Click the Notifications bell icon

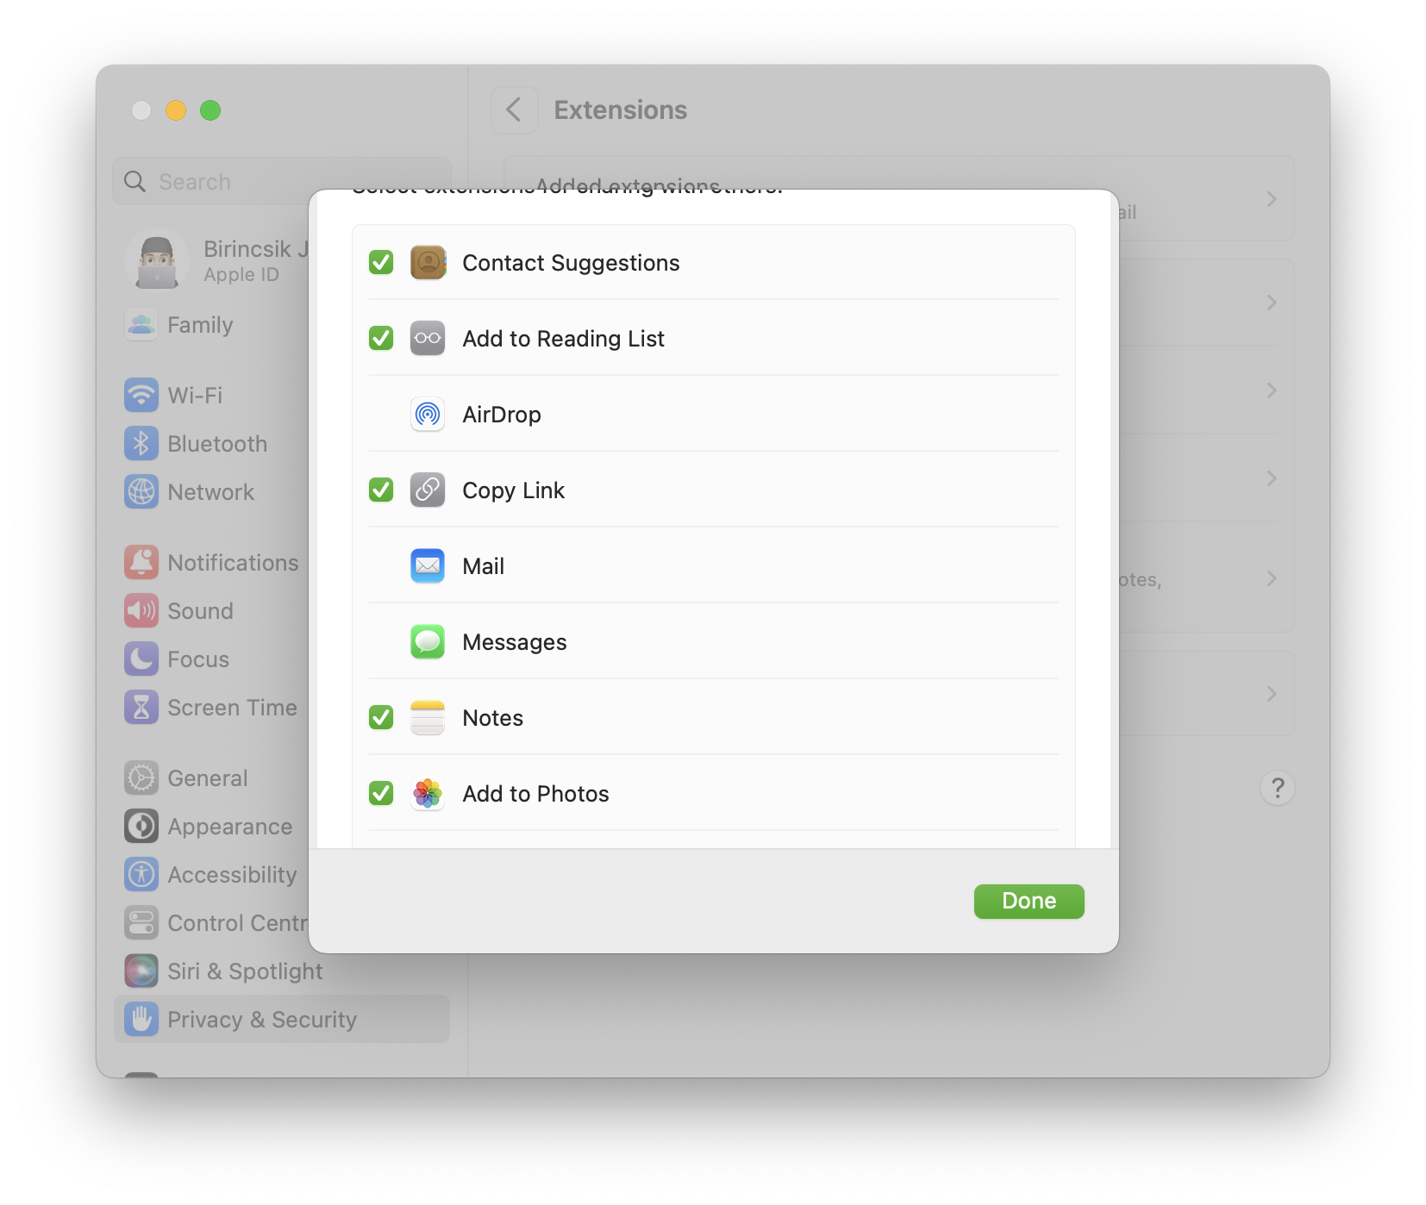141,563
